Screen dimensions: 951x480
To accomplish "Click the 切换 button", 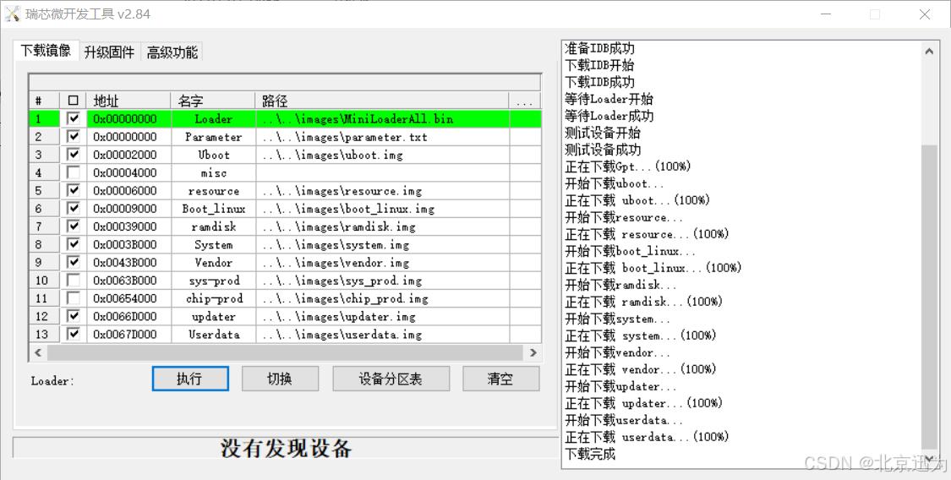I will pos(280,379).
